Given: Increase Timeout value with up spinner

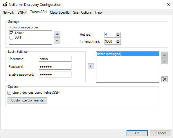Looking at the screenshot, I should tap(118, 41).
